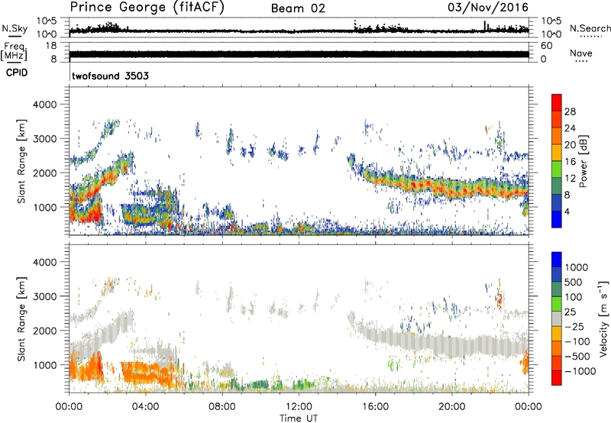Click the yellow-orange segment of the Power colorbar
Viewport: 611px width, 423px height.
557,153
